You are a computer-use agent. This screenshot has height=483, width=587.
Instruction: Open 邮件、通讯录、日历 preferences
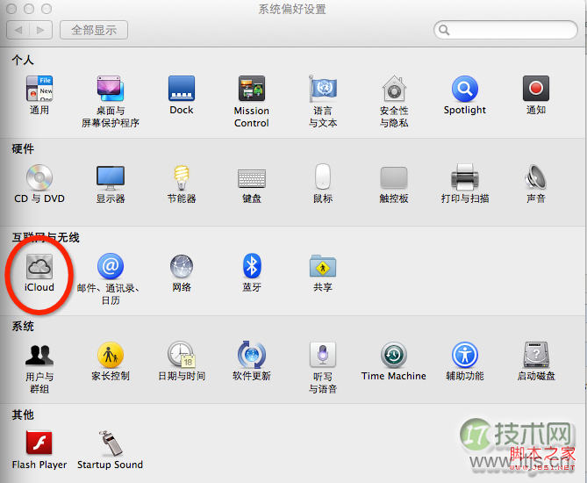[111, 266]
